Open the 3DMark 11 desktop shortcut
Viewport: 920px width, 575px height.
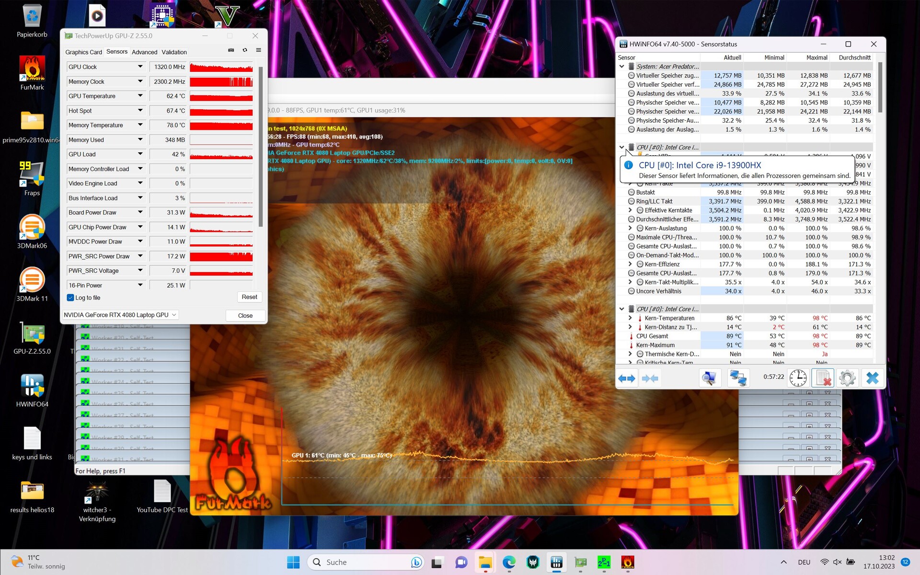point(32,285)
